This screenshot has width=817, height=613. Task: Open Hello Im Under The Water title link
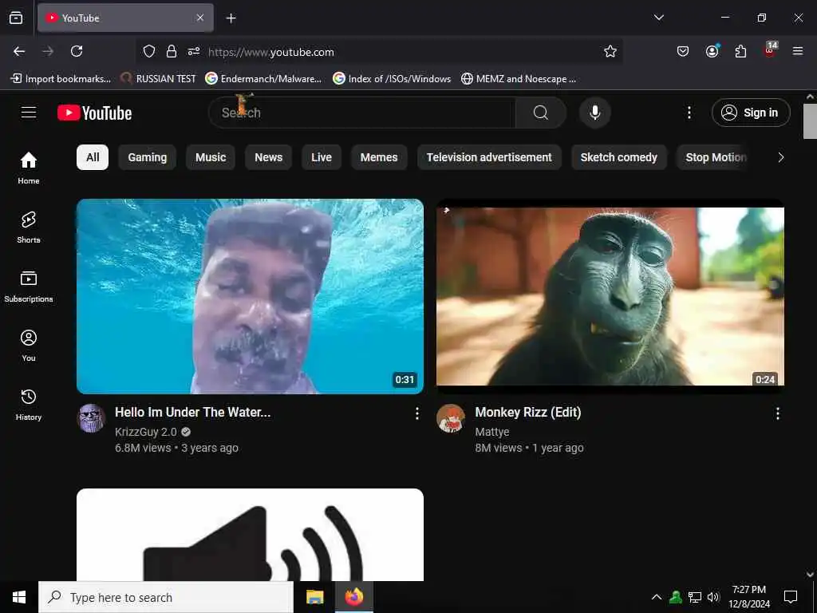click(193, 413)
